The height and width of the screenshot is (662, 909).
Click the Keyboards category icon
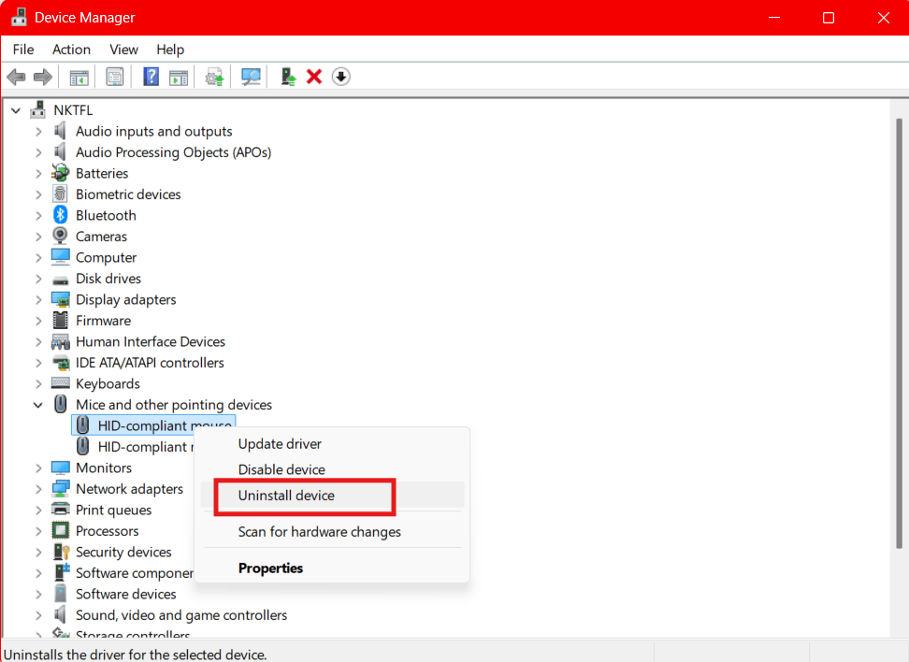[60, 383]
